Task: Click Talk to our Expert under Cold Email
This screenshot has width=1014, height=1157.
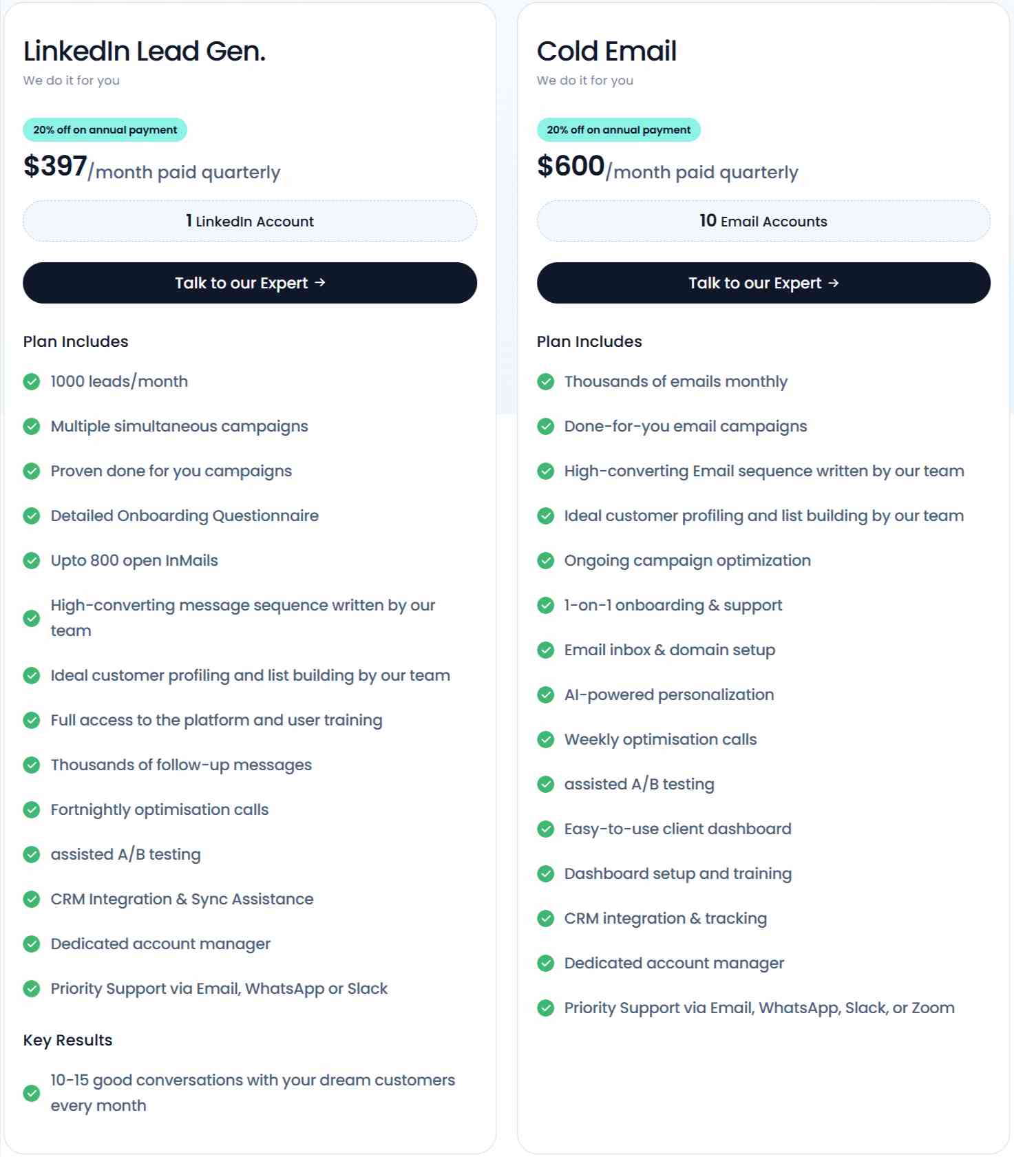Action: point(763,282)
